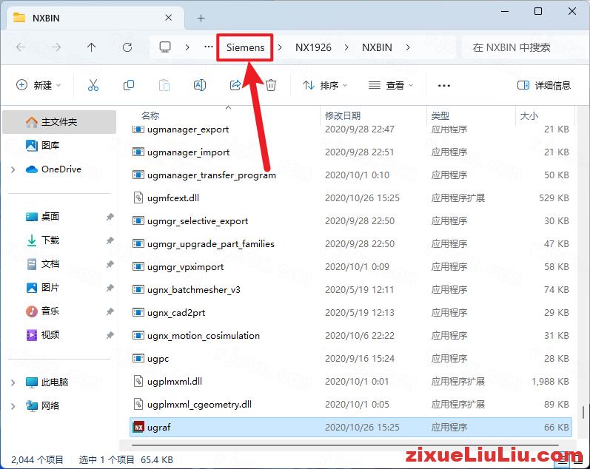Share the selected file
The width and height of the screenshot is (590, 469).
point(235,85)
